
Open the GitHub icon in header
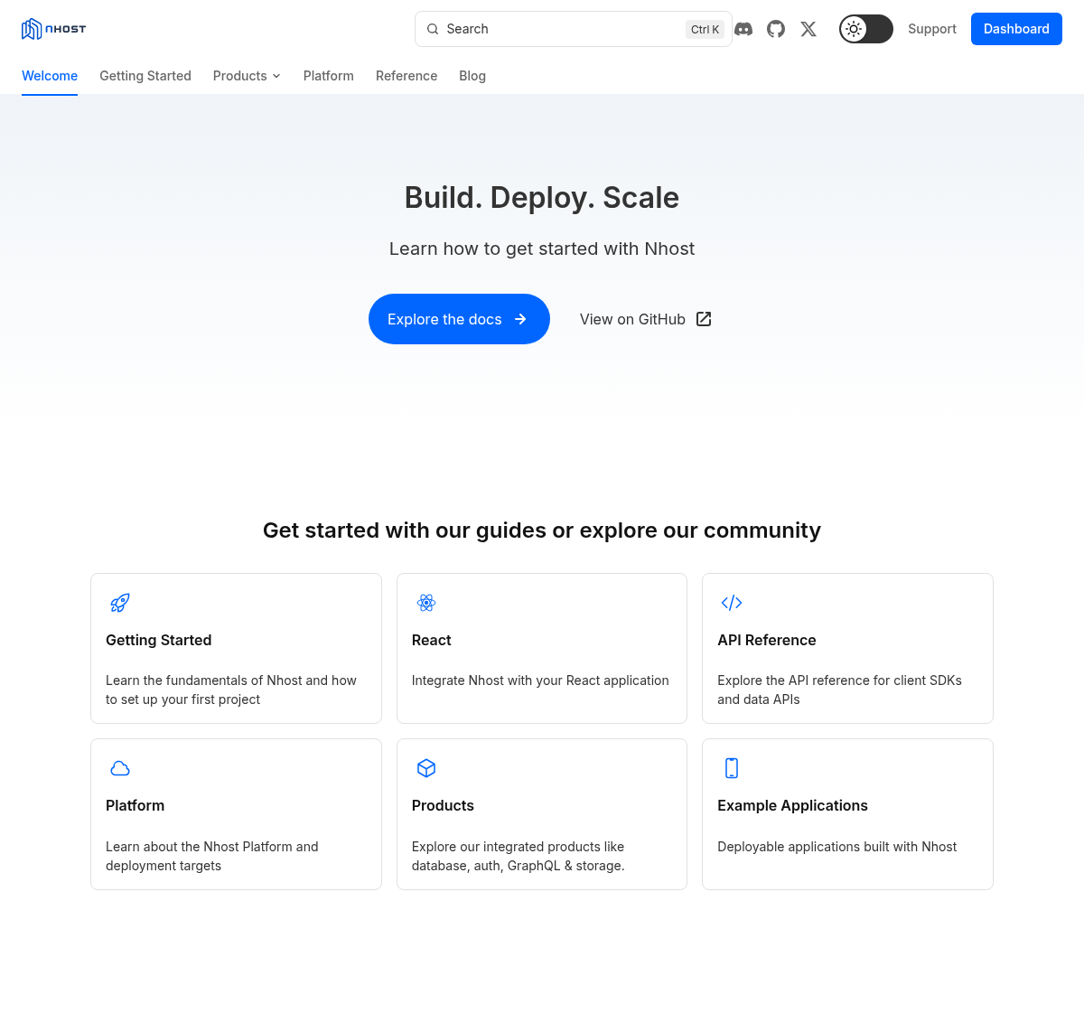coord(776,29)
